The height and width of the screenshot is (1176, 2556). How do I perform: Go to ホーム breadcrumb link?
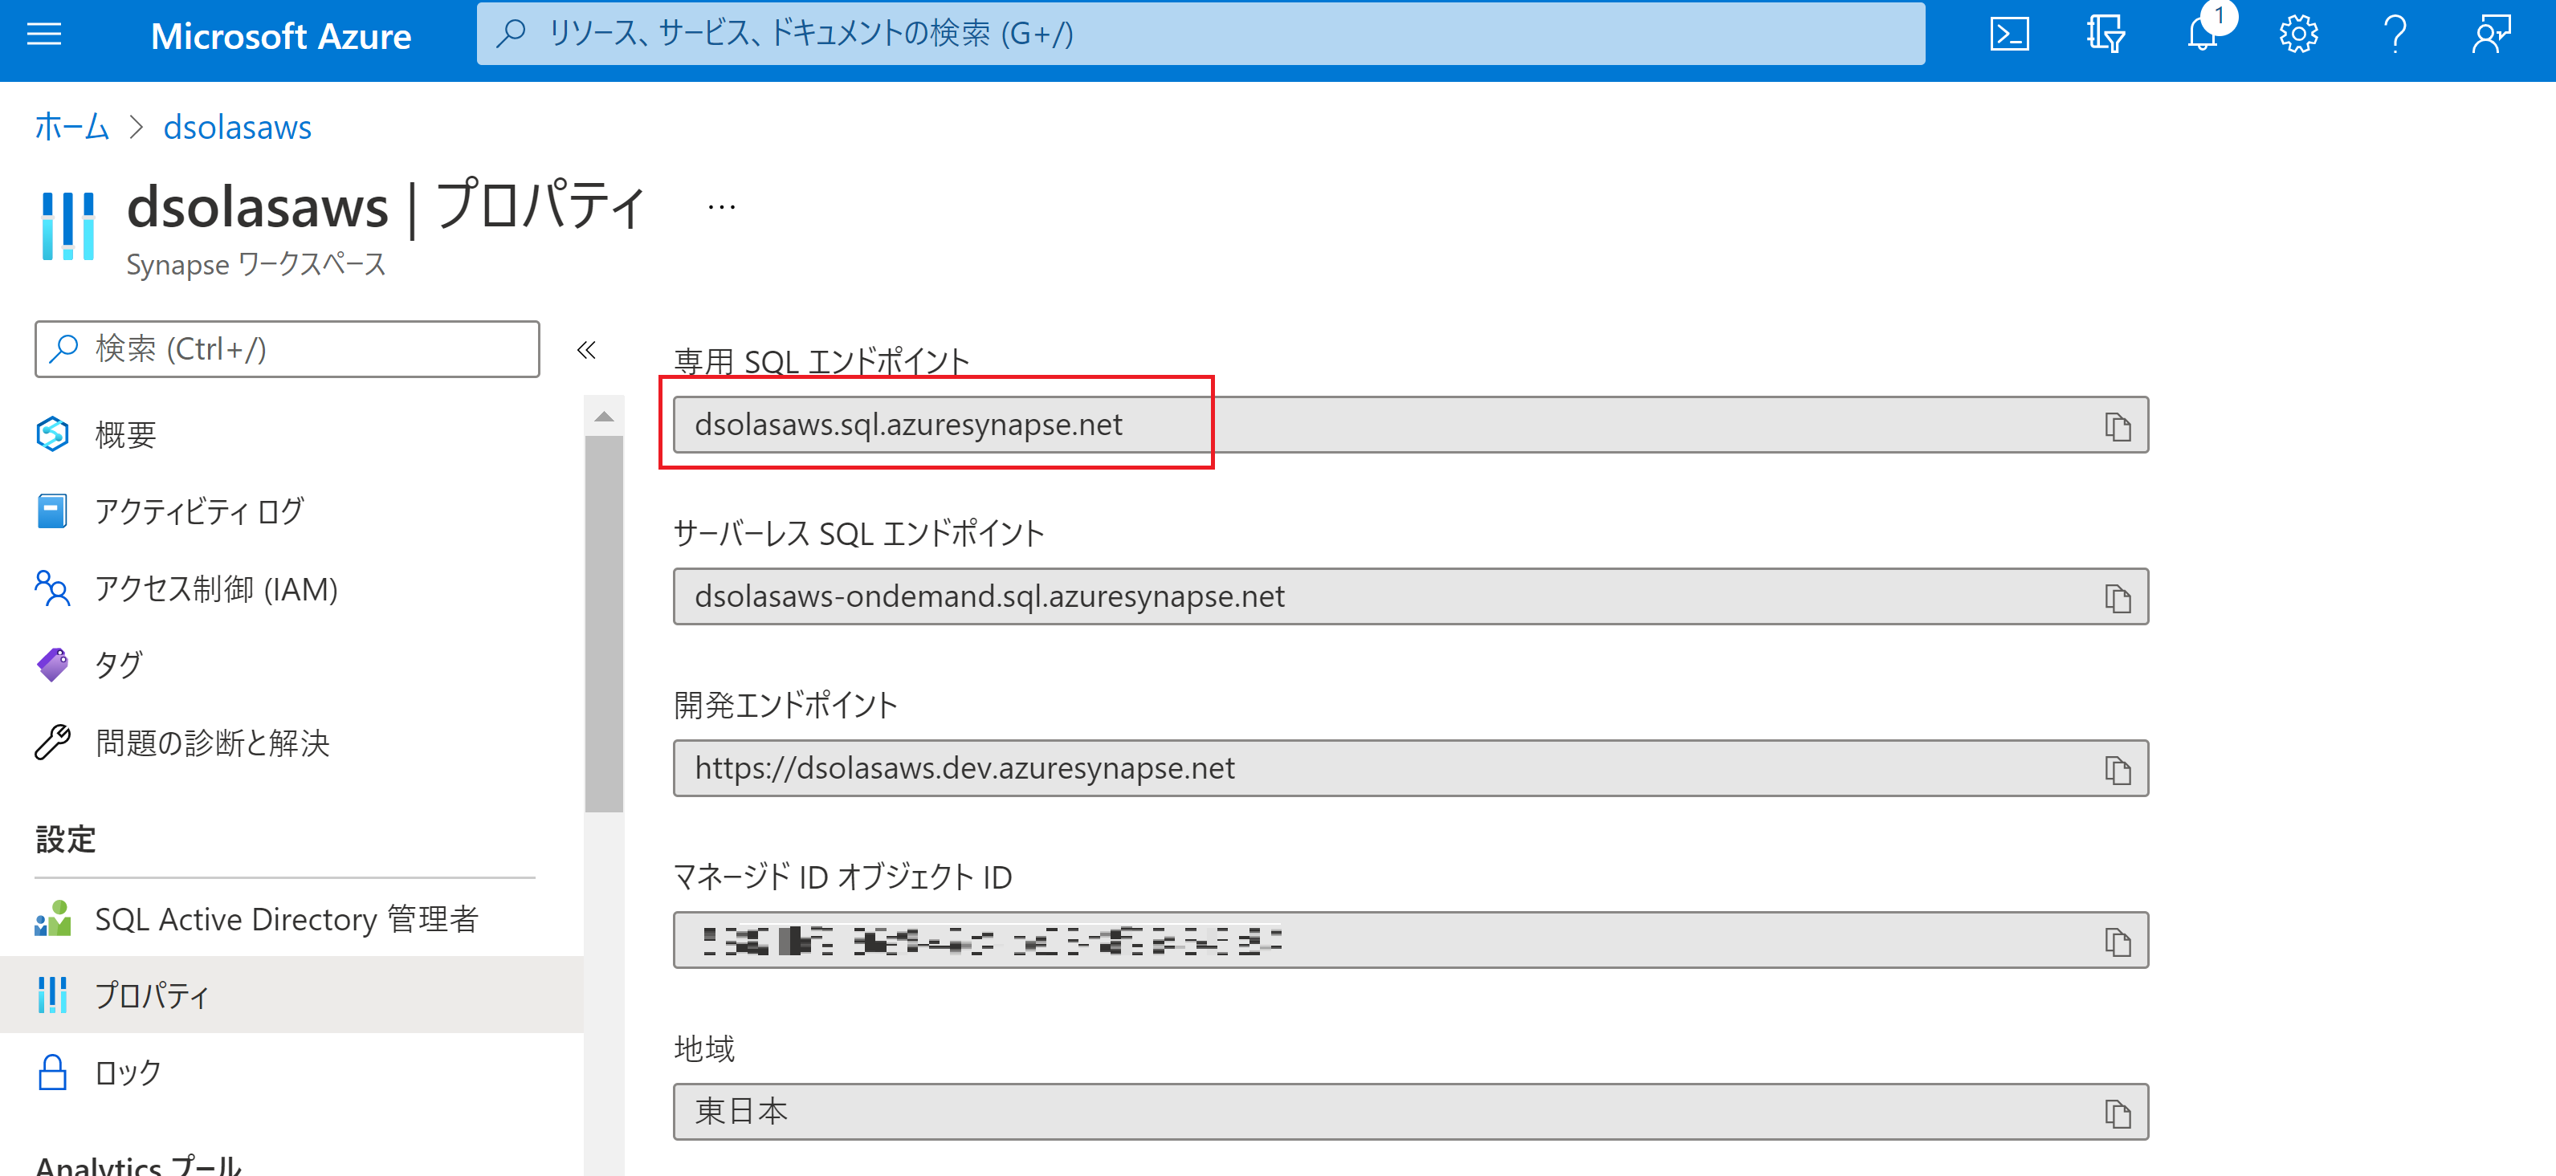pos(71,127)
